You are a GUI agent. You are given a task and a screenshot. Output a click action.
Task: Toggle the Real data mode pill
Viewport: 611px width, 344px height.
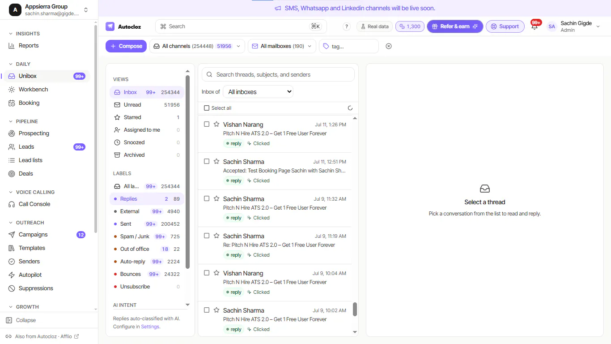[x=374, y=26]
